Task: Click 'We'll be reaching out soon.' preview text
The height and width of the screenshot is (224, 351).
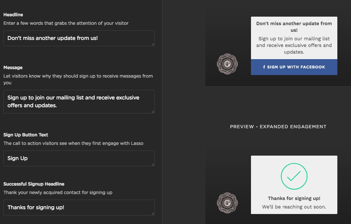Action: [294, 207]
